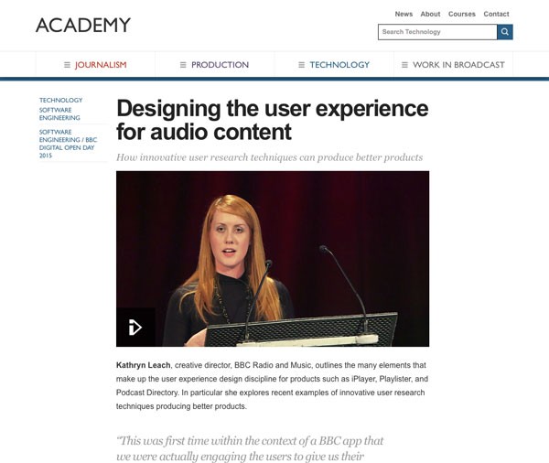Open the Courses link in header
549x463 pixels.
click(462, 14)
